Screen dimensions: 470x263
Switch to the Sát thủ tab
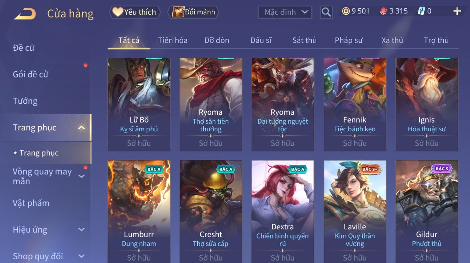(304, 40)
